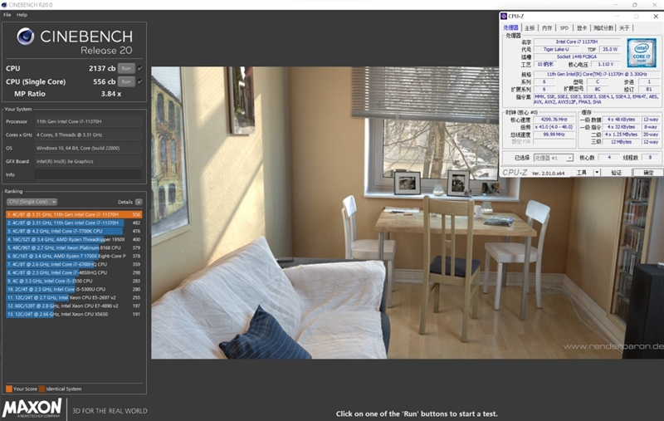
Task: Click the Cores x GHz field
Action: click(x=89, y=135)
